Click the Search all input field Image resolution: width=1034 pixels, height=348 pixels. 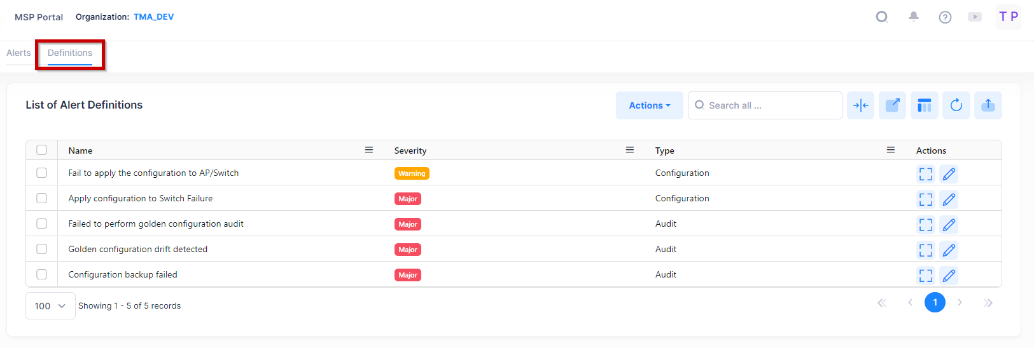click(770, 105)
